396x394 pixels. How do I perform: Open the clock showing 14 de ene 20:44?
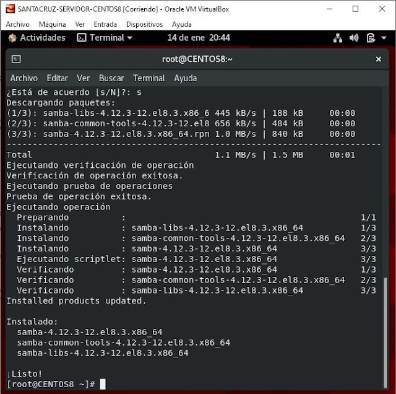199,38
